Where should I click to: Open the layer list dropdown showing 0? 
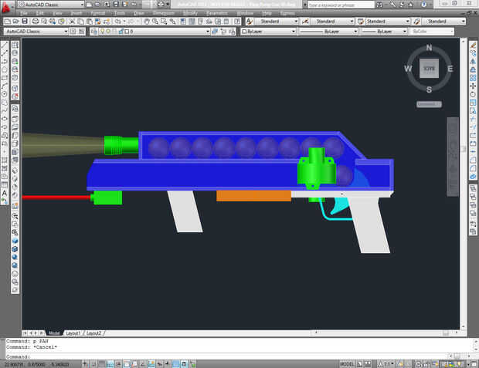pyautogui.click(x=150, y=32)
